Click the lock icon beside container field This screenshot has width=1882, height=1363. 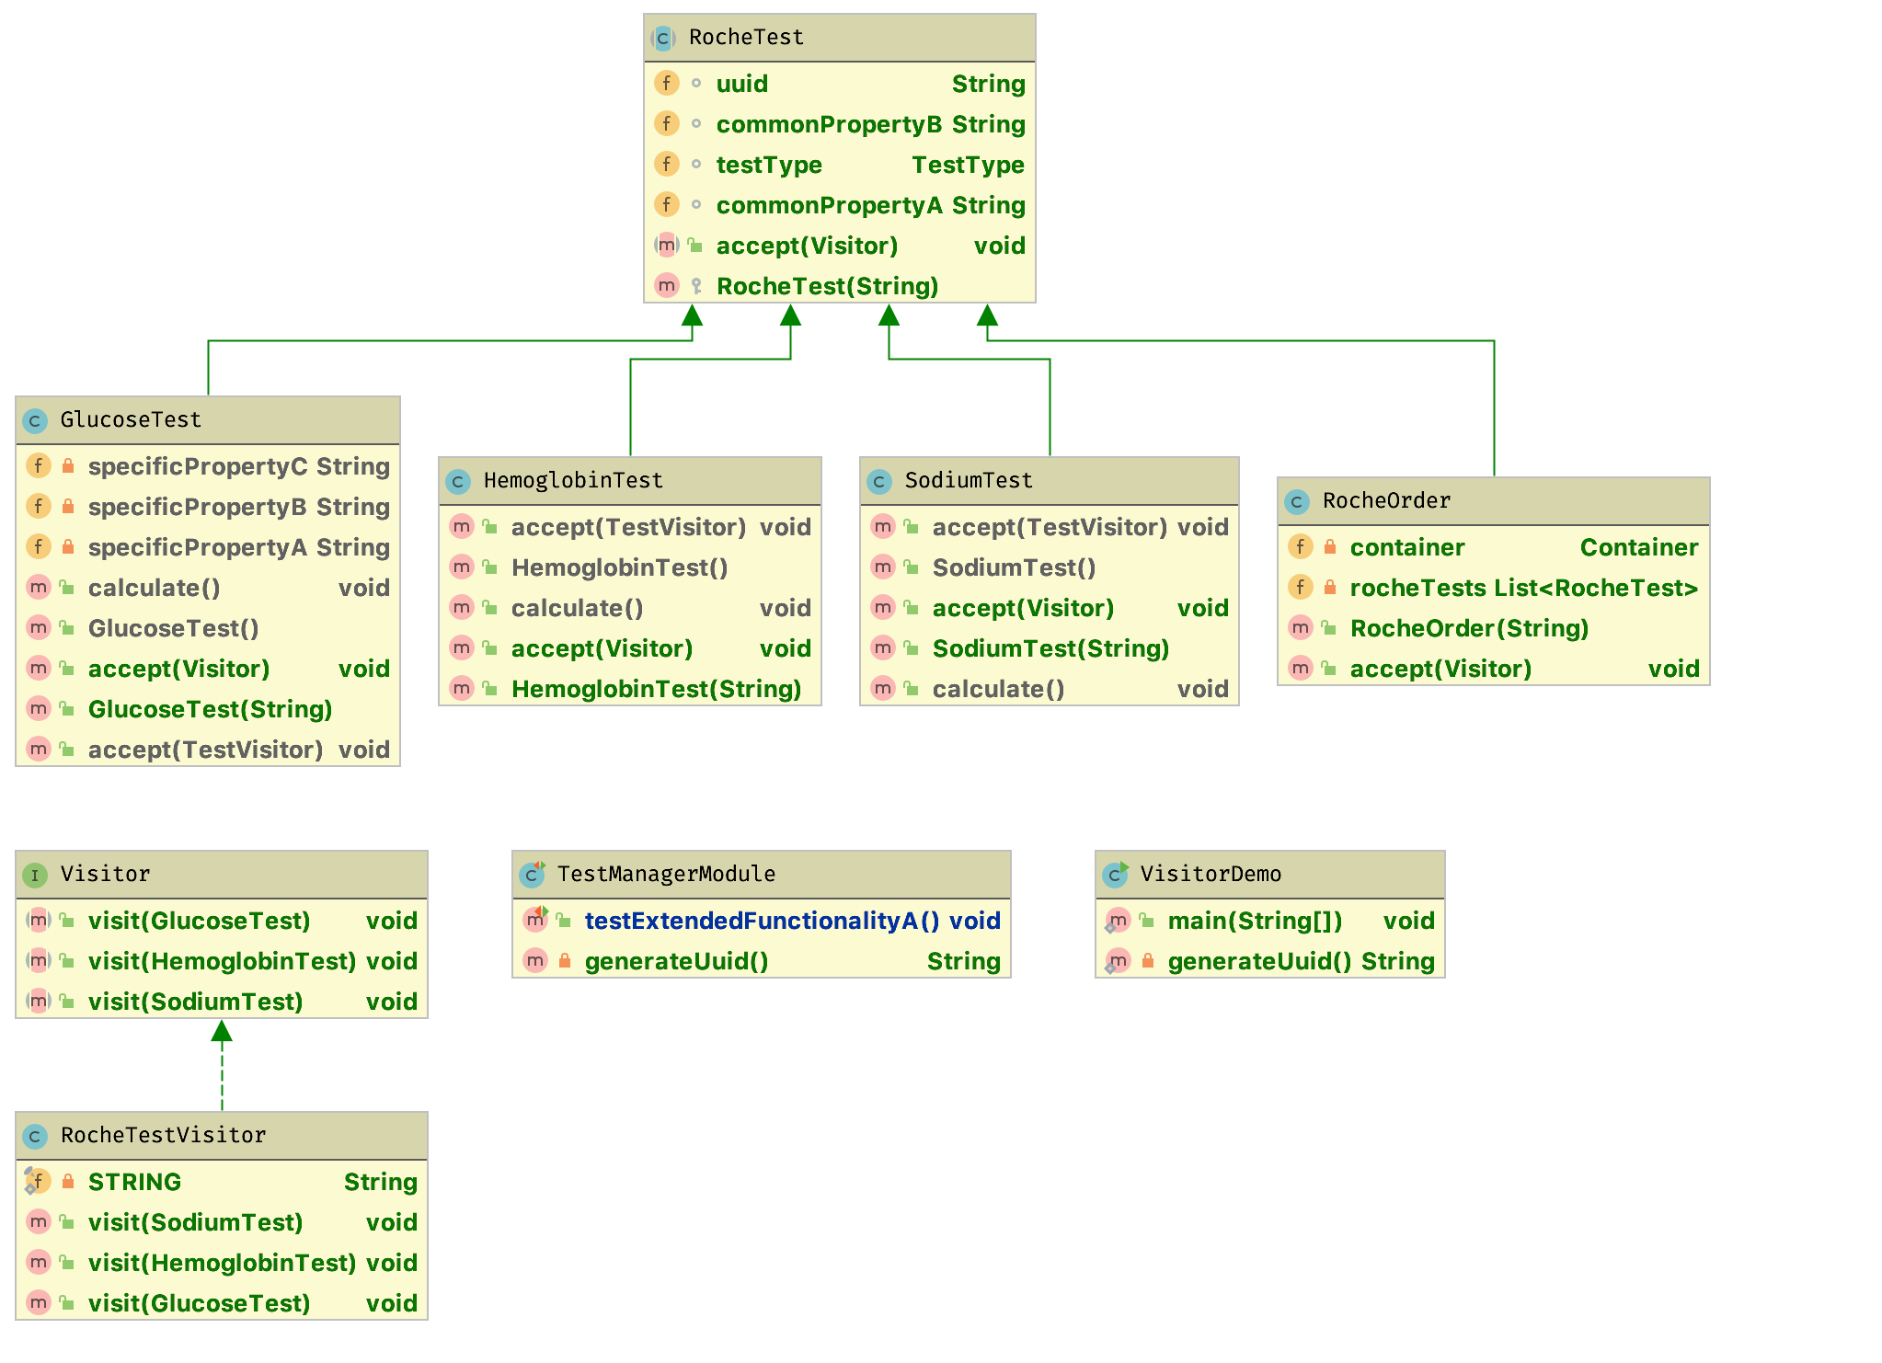click(x=1329, y=547)
